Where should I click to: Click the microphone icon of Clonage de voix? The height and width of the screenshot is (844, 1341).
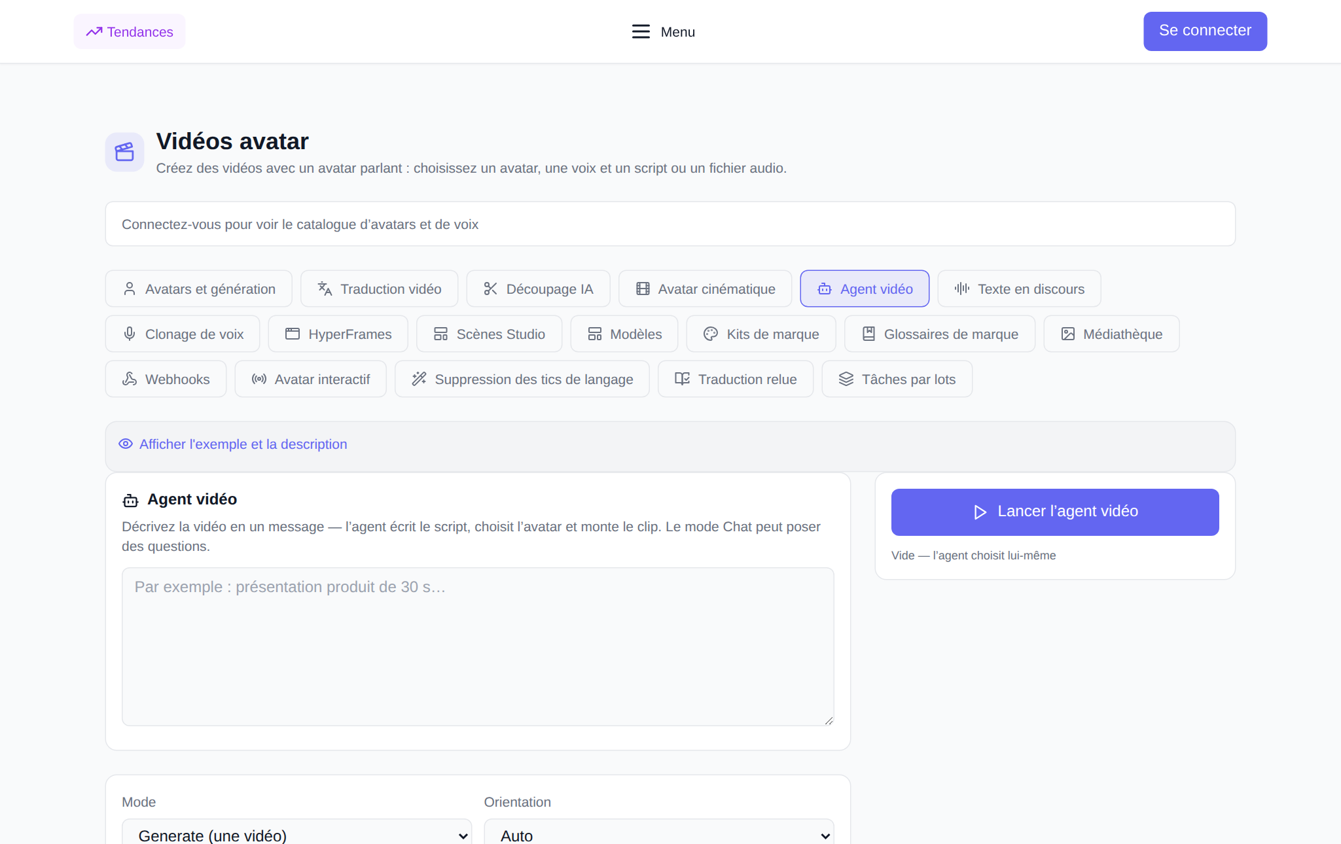[130, 334]
